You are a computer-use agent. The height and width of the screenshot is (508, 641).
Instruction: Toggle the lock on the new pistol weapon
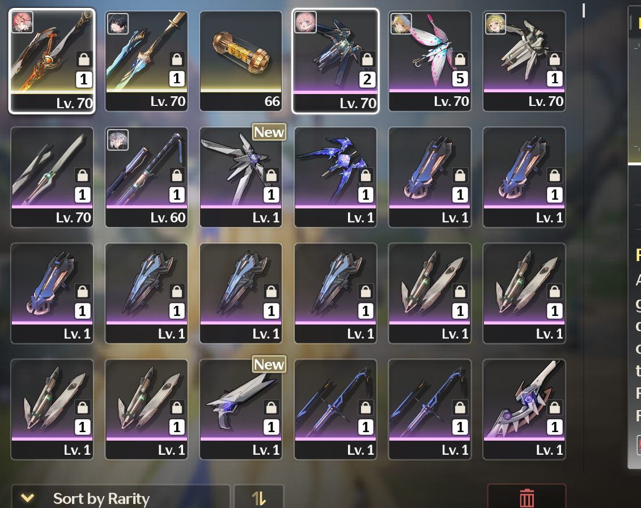click(x=271, y=408)
